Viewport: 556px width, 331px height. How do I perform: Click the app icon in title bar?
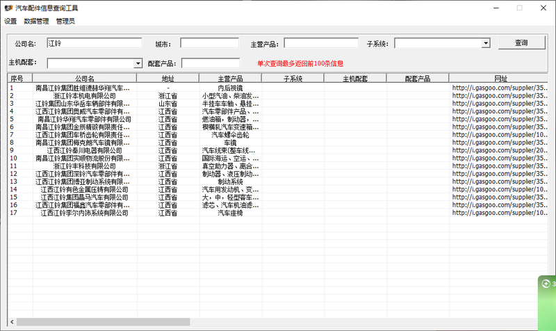pos(8,8)
